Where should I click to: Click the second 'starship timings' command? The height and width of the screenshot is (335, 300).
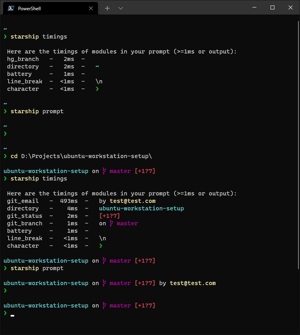pyautogui.click(x=39, y=179)
